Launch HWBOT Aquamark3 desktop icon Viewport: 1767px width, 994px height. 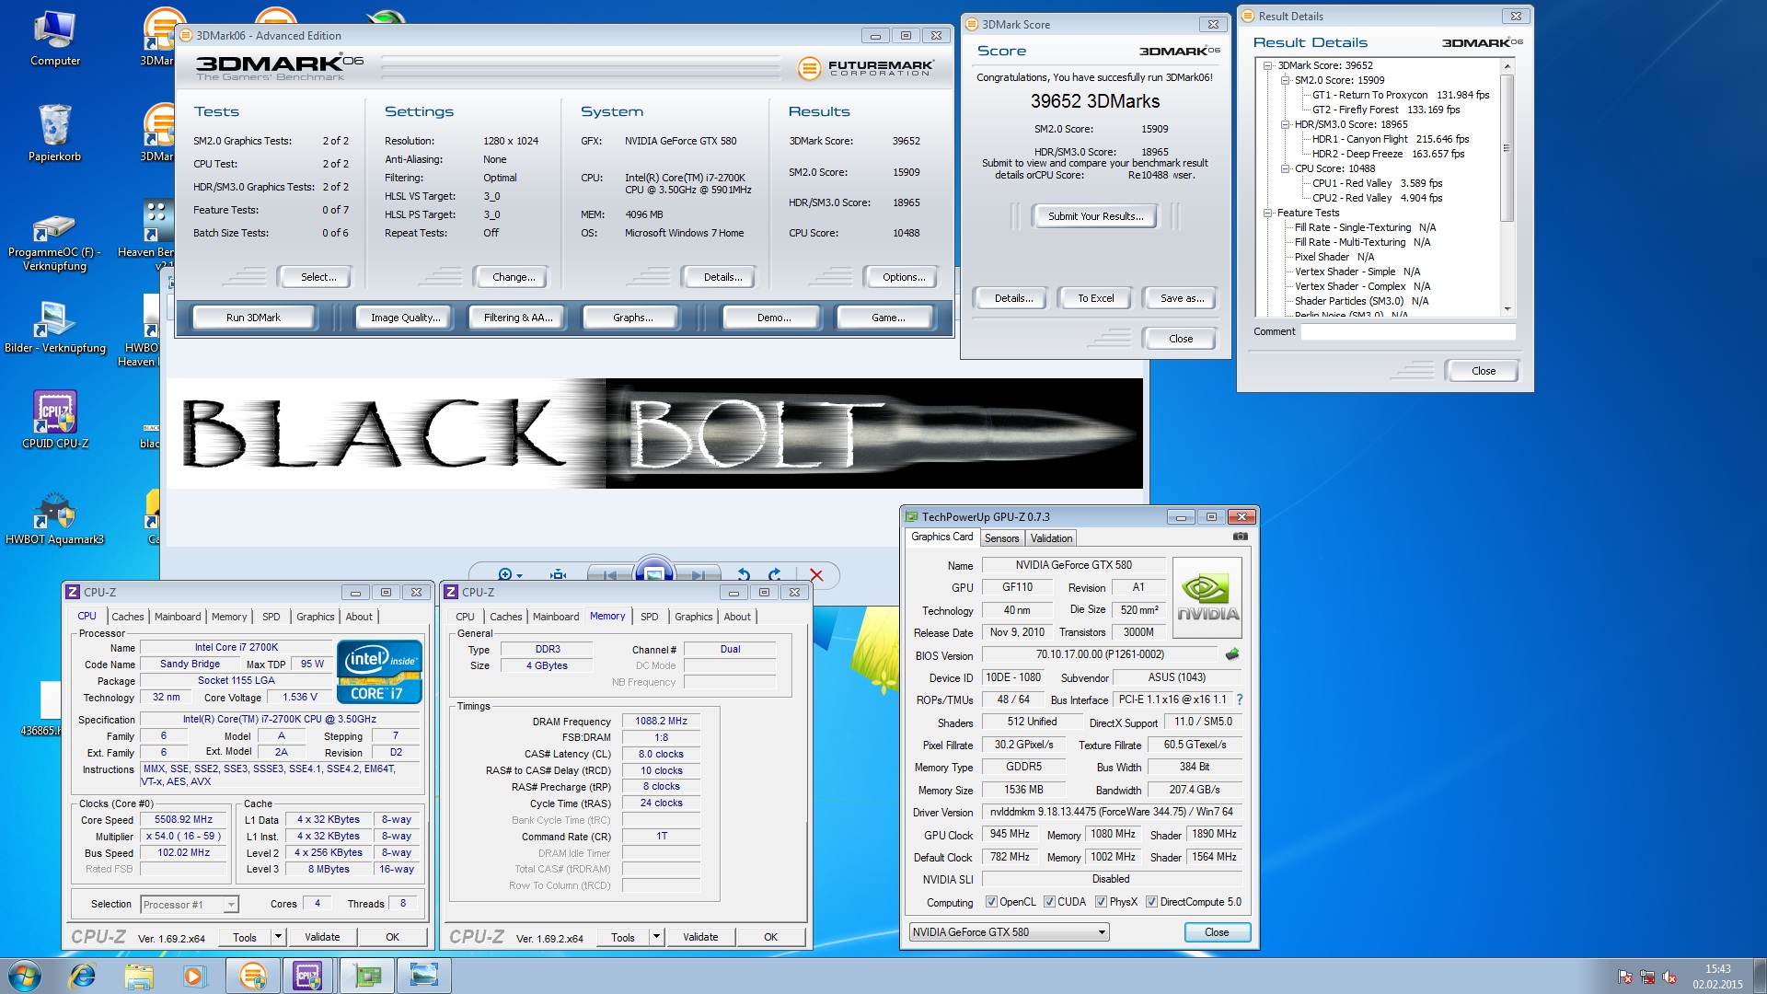click(55, 518)
